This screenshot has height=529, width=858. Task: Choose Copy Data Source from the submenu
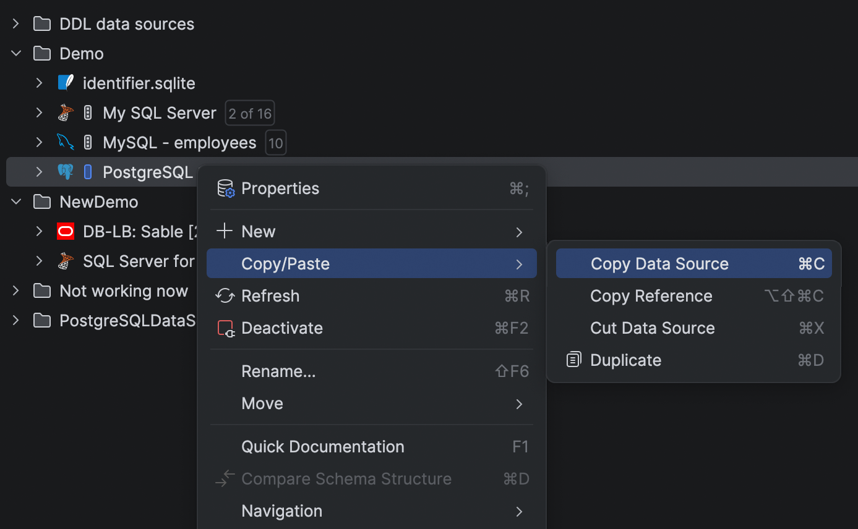click(x=659, y=264)
